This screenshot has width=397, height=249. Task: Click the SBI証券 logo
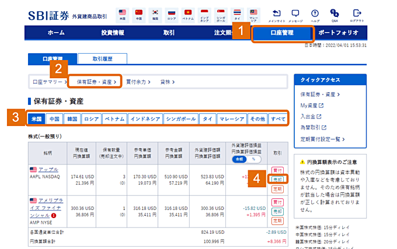tap(48, 16)
